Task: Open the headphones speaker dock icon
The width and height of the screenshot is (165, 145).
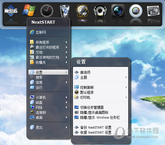Action: [100, 11]
